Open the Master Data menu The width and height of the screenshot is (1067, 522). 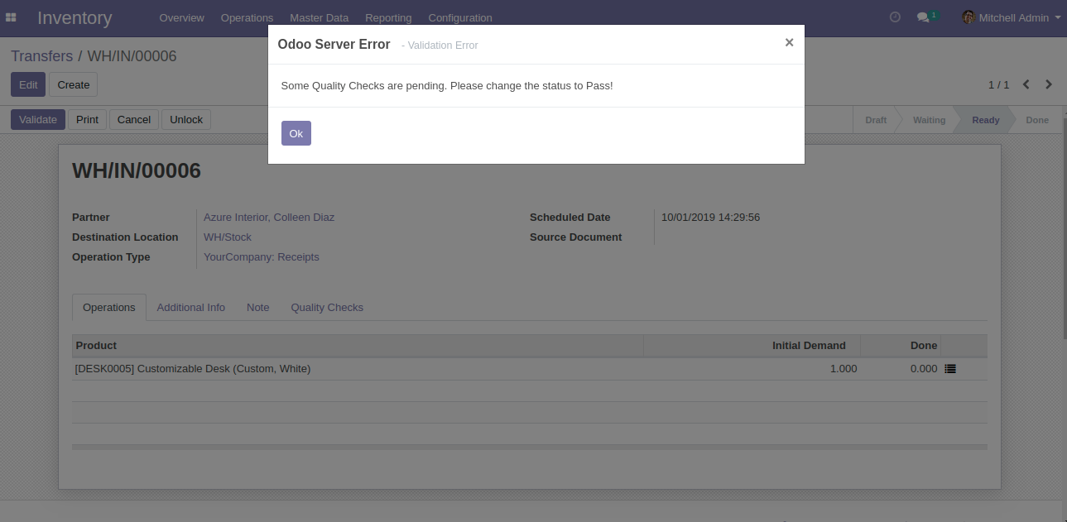pos(319,17)
